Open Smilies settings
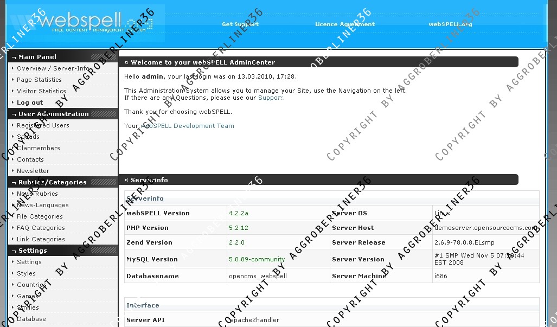 28,307
